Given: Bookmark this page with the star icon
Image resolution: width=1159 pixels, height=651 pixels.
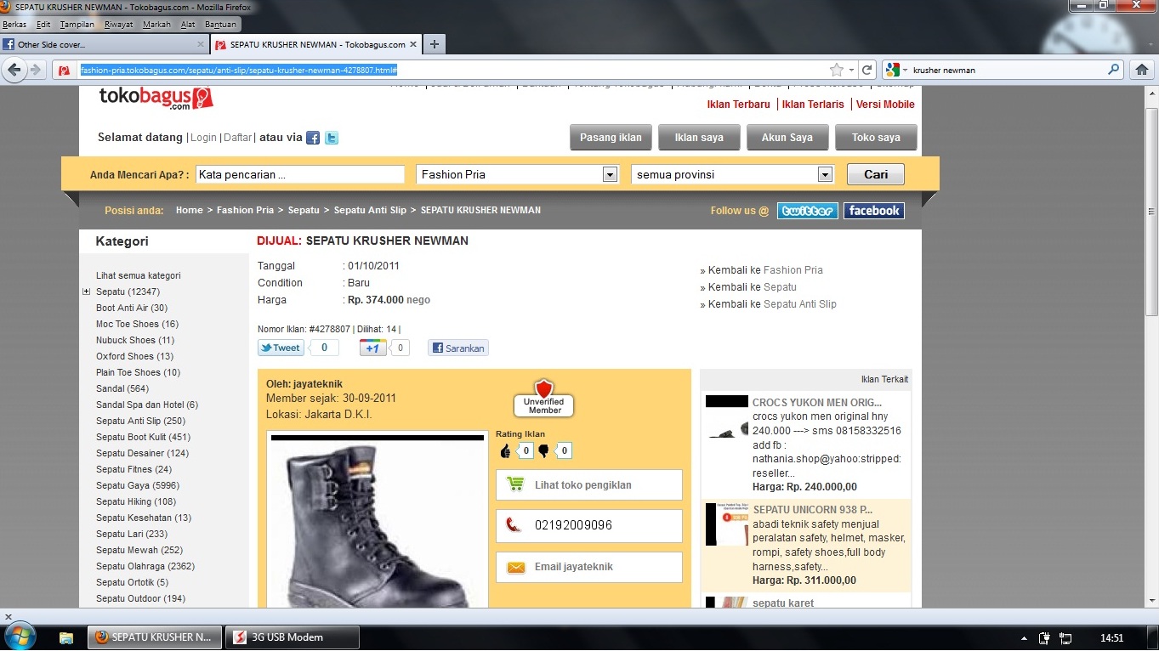Looking at the screenshot, I should pos(837,70).
